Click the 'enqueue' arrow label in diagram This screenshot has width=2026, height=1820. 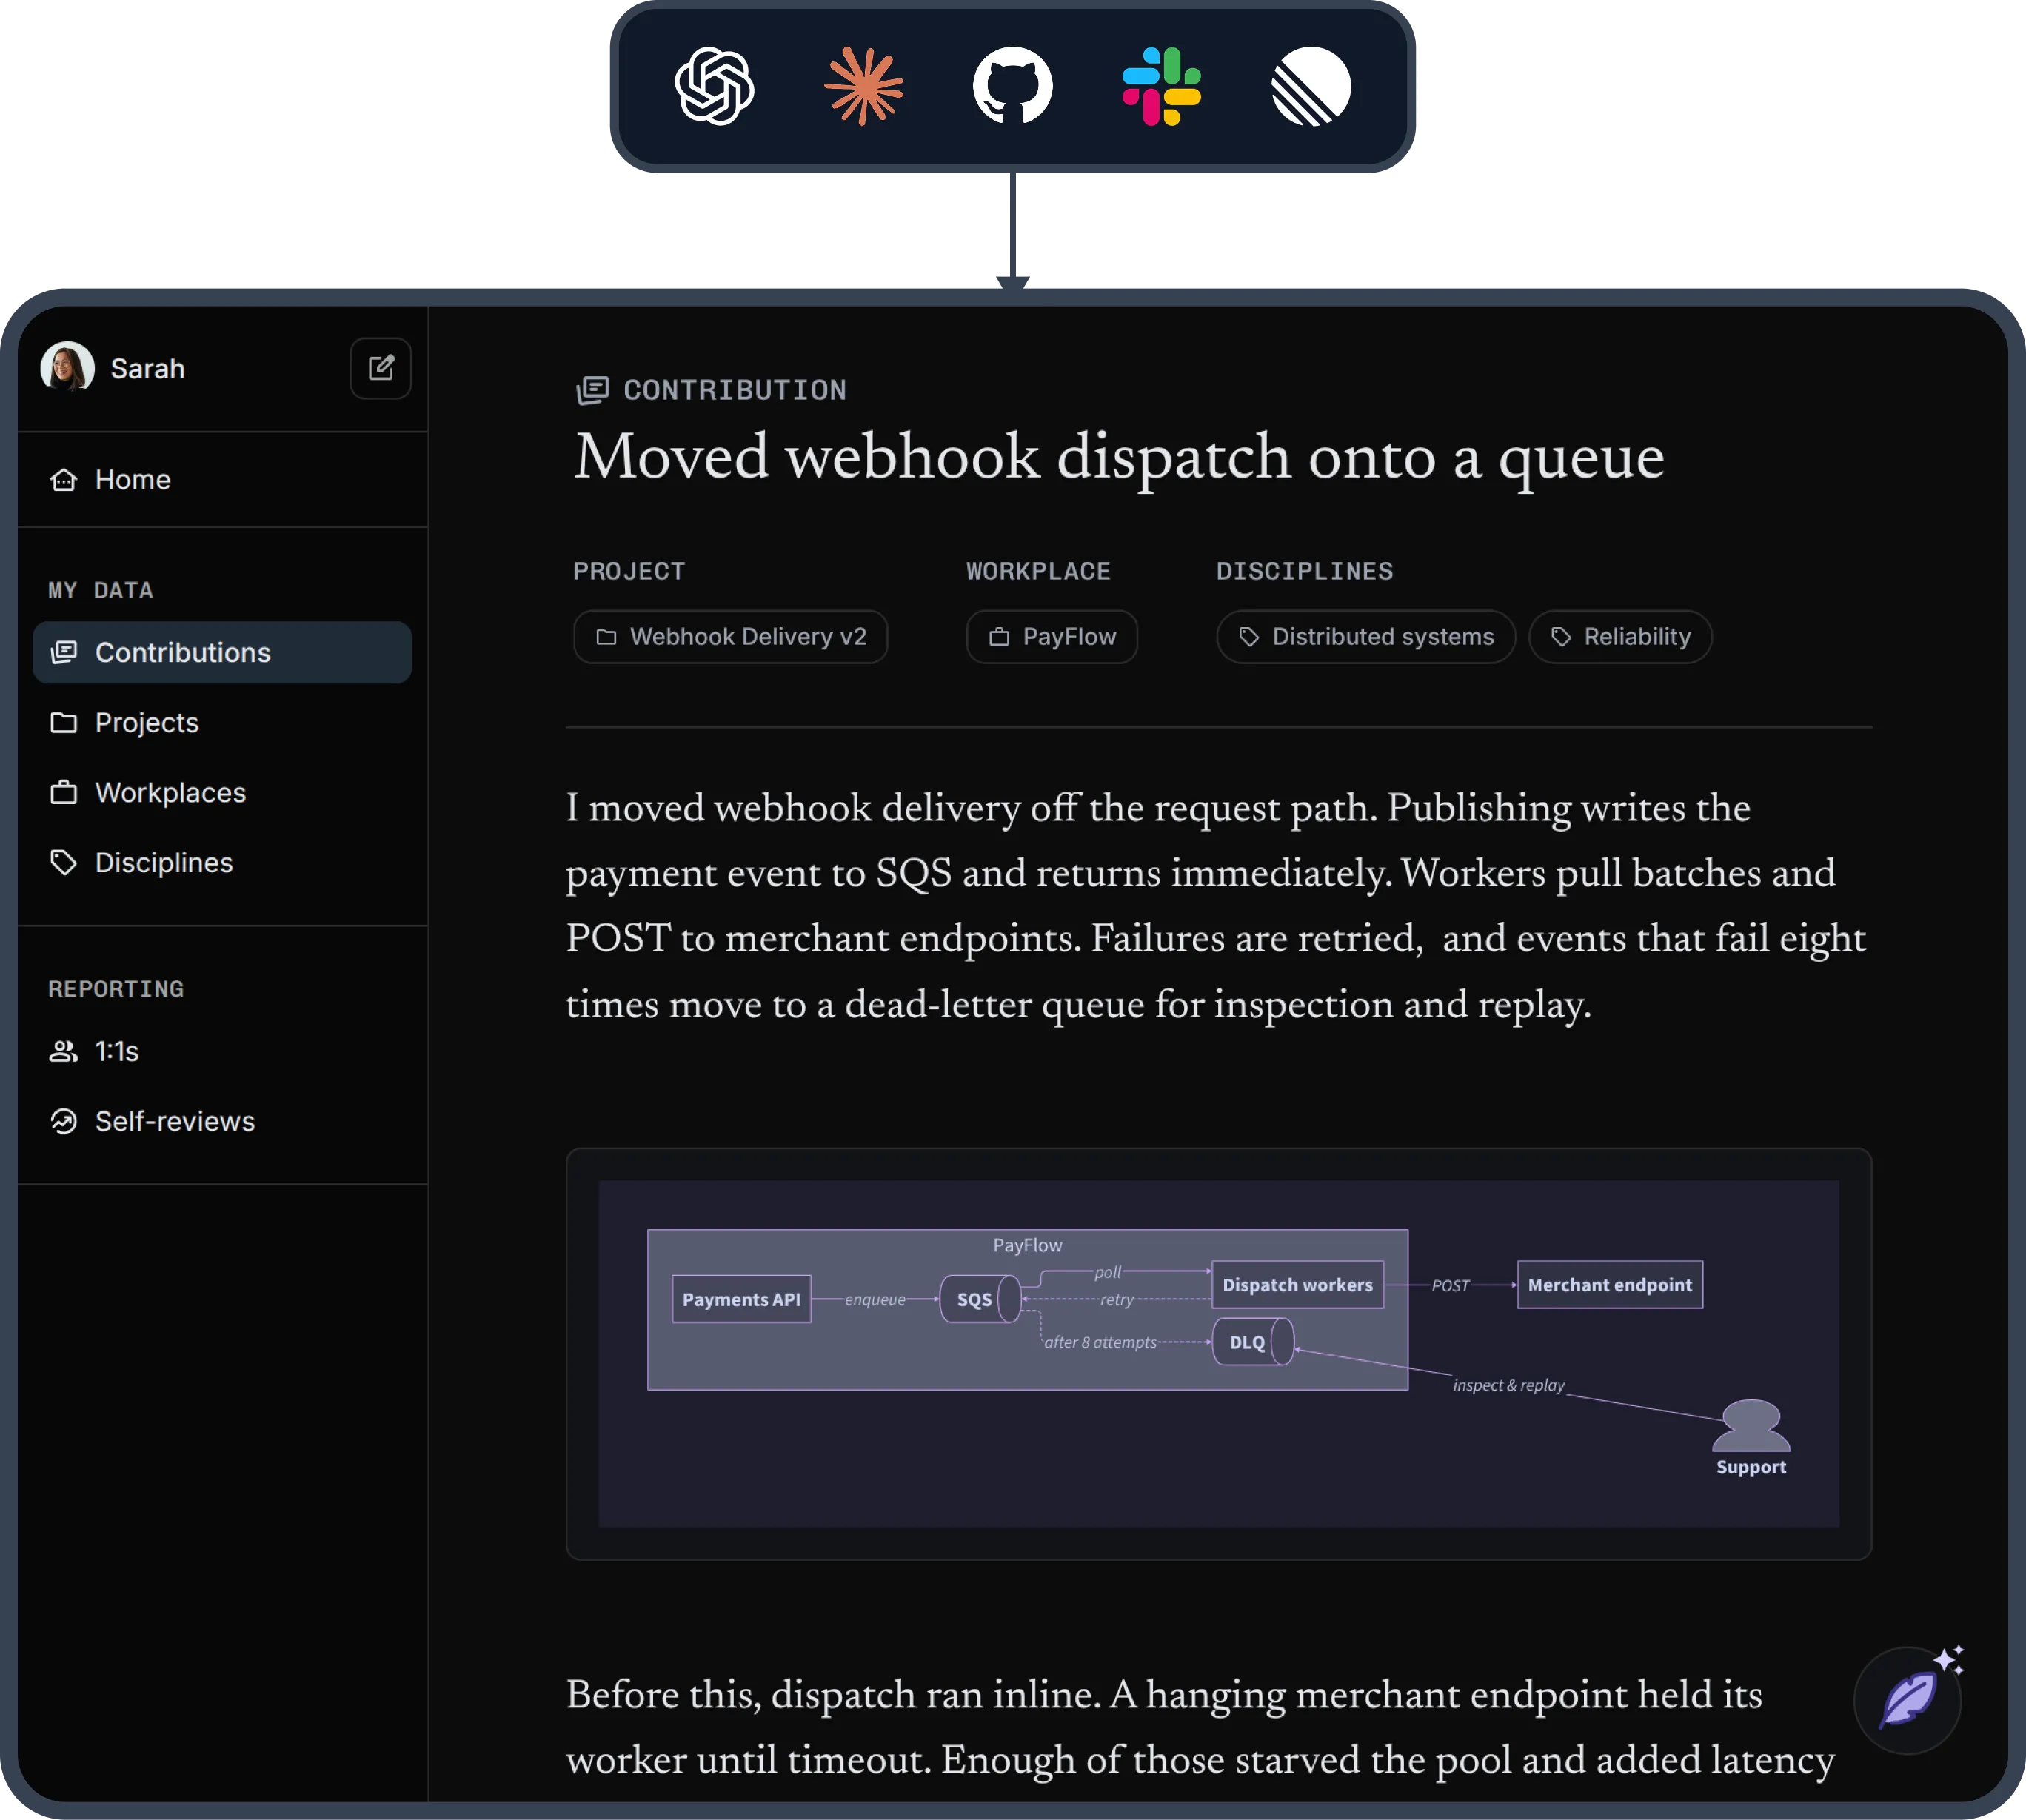[875, 1299]
